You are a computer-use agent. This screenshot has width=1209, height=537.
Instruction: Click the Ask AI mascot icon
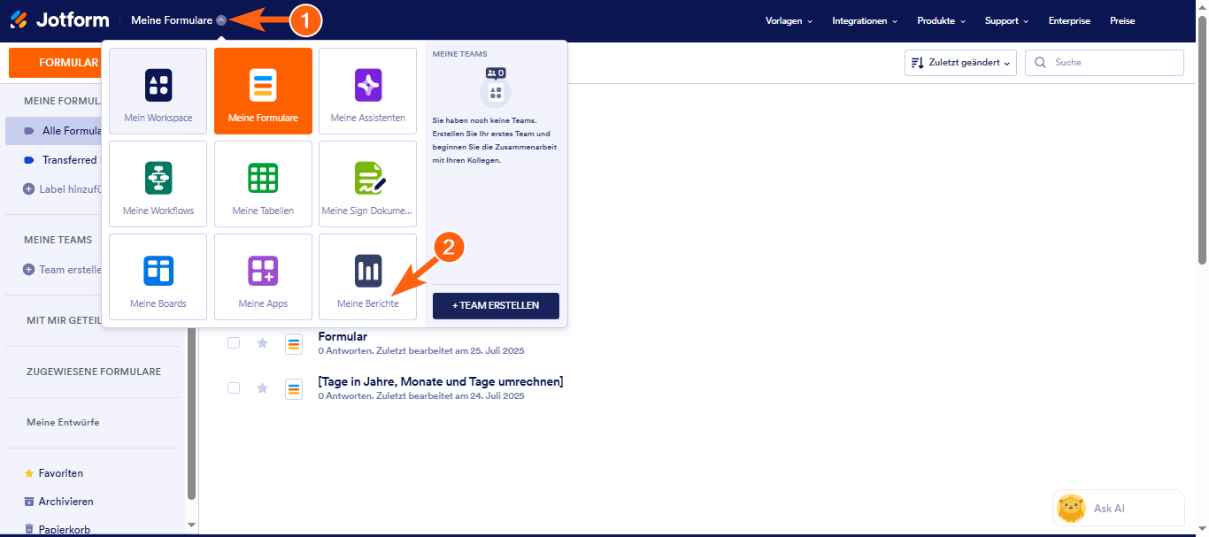tap(1072, 509)
